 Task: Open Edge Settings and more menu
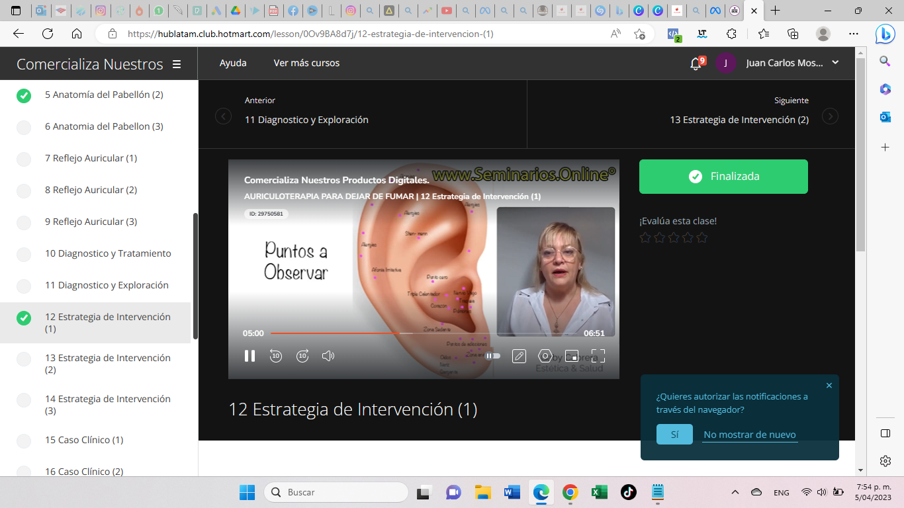(854, 34)
